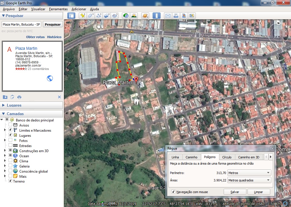This screenshot has height=207, width=291.
Task: Expand the Galeria tree node
Action: [x=5, y=166]
